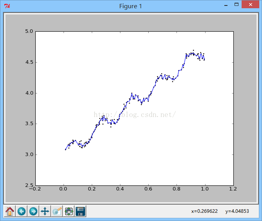The height and width of the screenshot is (221, 262).
Task: Click x-axis label -0.2
Action: tap(35, 189)
